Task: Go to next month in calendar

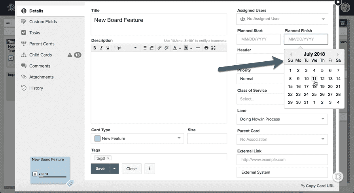Action: click(338, 54)
